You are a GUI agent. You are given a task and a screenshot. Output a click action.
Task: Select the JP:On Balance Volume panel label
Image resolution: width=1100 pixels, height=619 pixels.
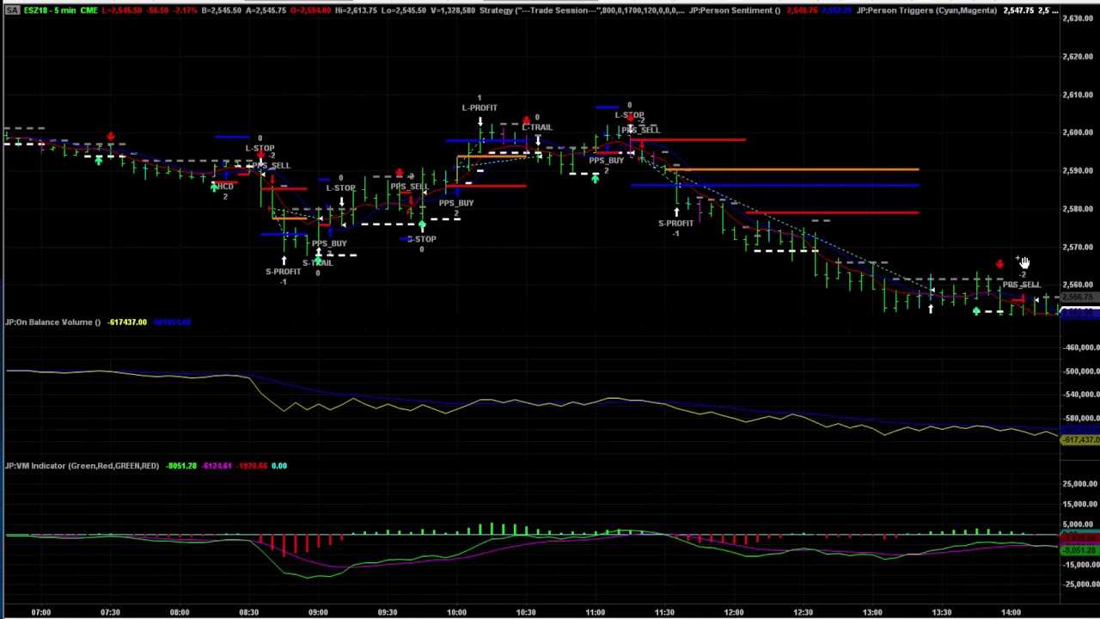click(52, 322)
